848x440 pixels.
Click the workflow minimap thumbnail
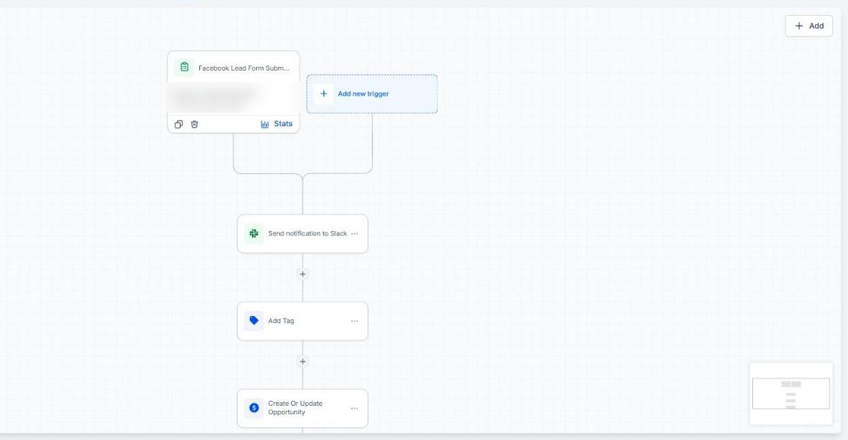[x=791, y=394]
